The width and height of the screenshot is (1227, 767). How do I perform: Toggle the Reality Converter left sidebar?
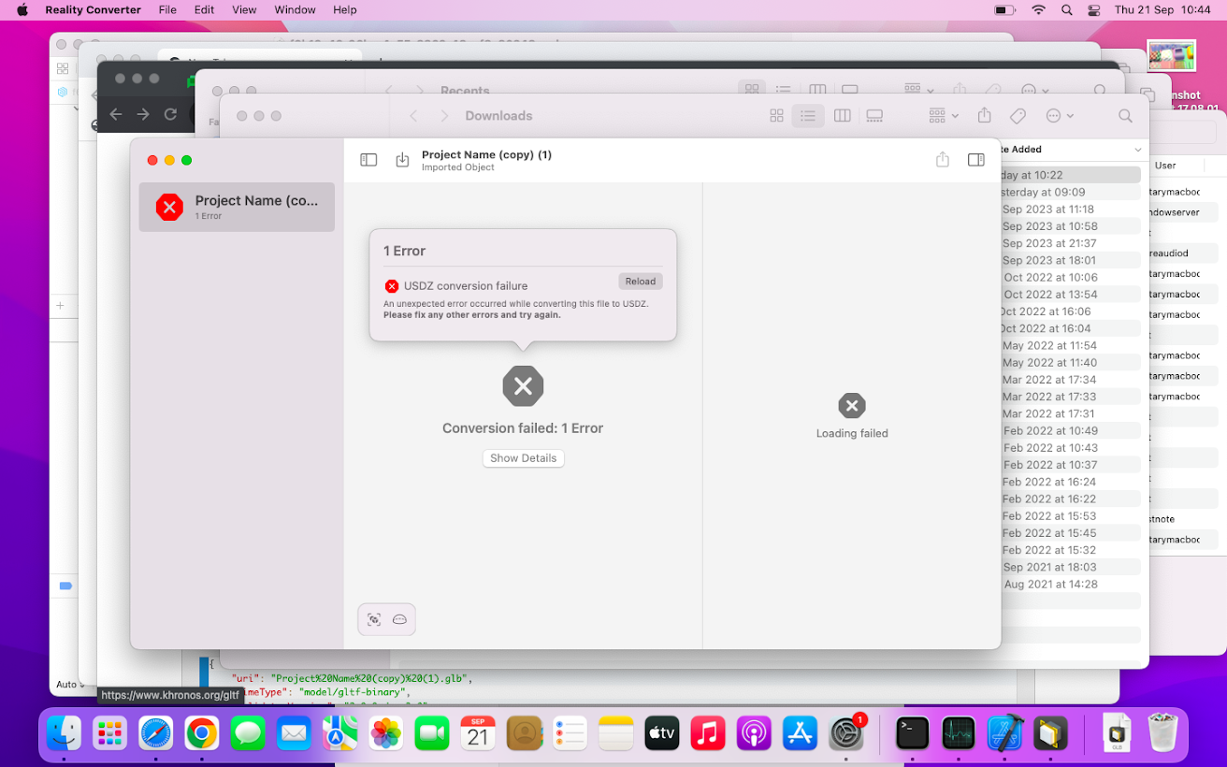[368, 160]
